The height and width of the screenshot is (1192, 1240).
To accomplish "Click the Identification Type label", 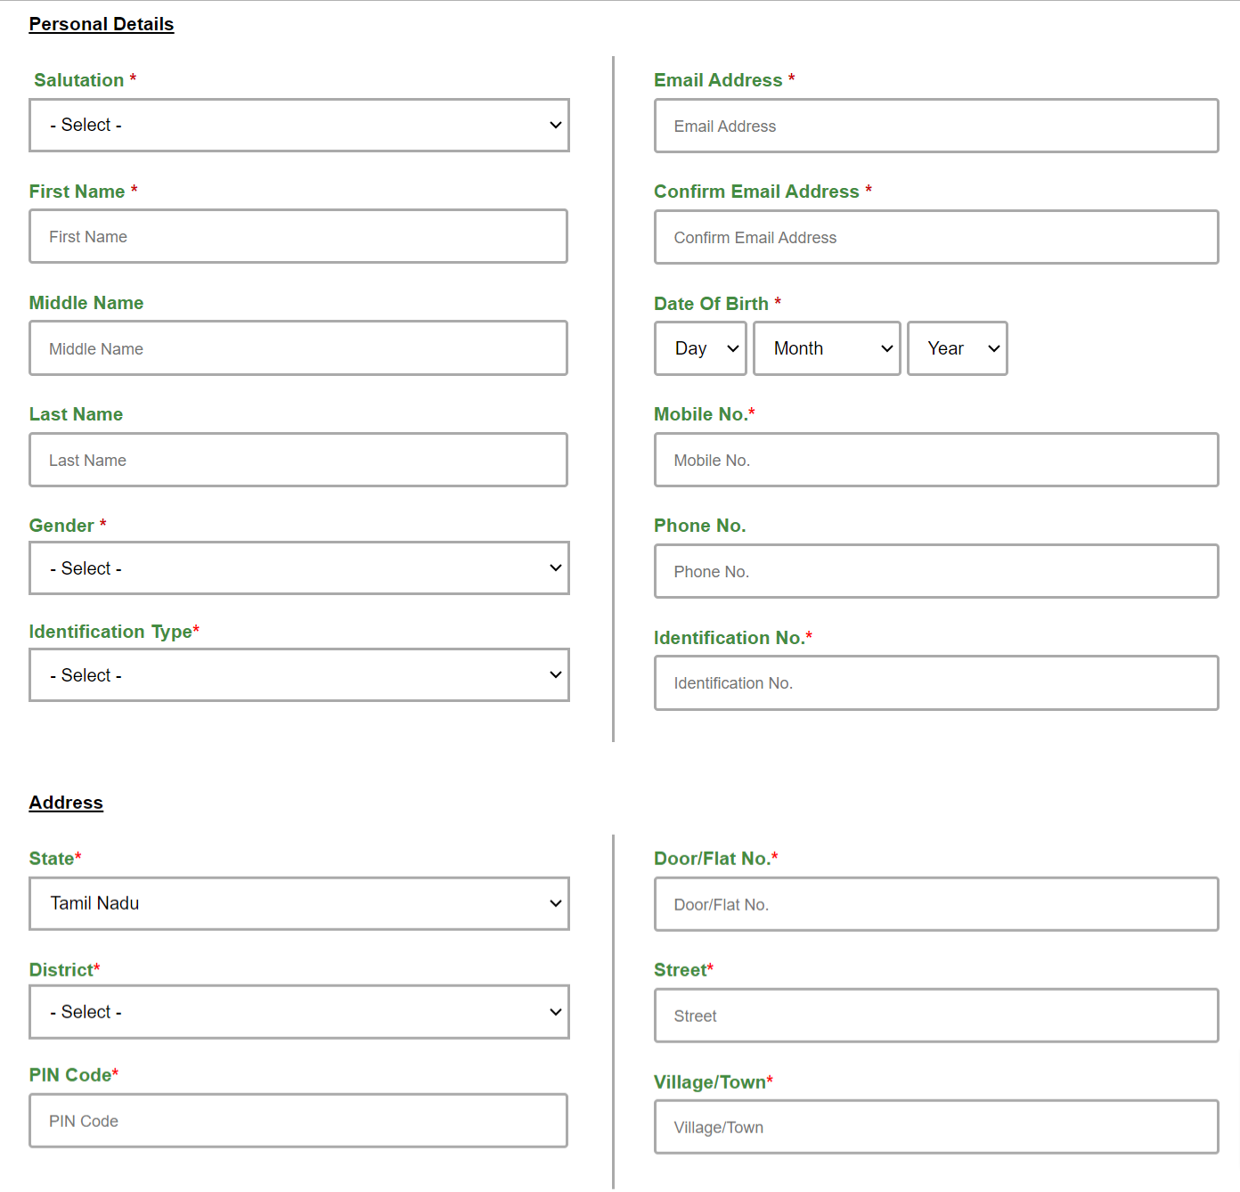I will pos(110,632).
